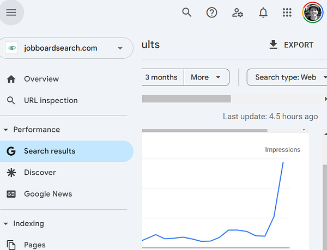Image resolution: width=327 pixels, height=250 pixels.
Task: Click the Overview home icon
Action: pos(11,79)
